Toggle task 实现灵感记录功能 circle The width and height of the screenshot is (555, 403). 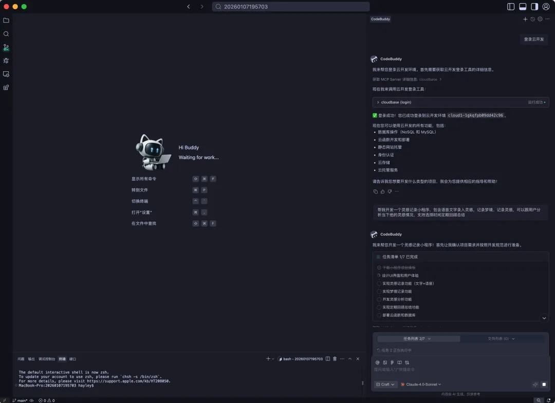click(x=379, y=283)
